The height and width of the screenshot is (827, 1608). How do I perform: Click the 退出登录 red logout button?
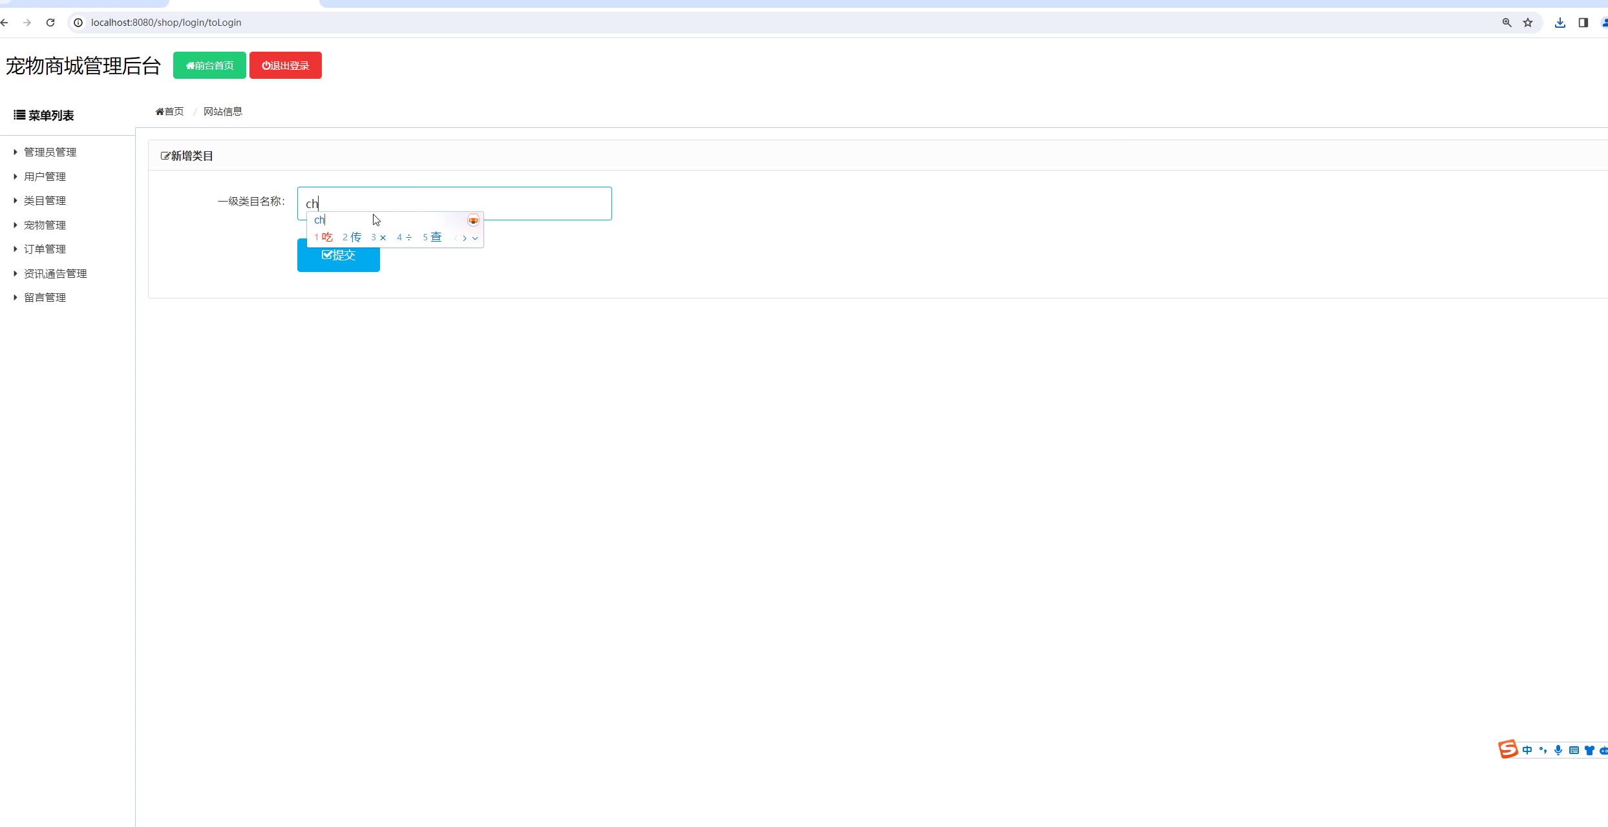pos(286,65)
